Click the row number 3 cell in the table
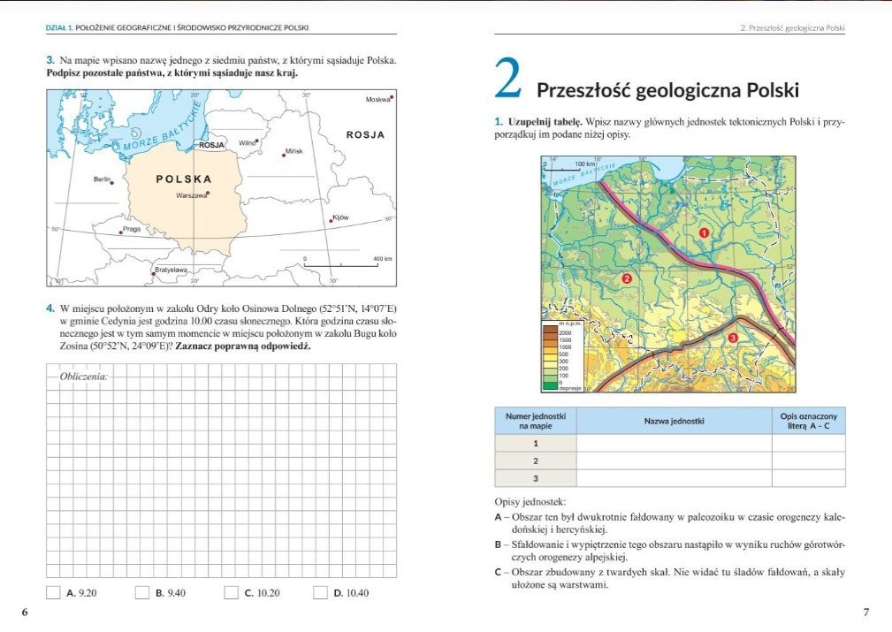The height and width of the screenshot is (632, 892). pos(536,478)
